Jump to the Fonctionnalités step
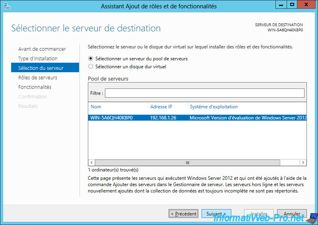The width and height of the screenshot is (318, 225). [35, 87]
